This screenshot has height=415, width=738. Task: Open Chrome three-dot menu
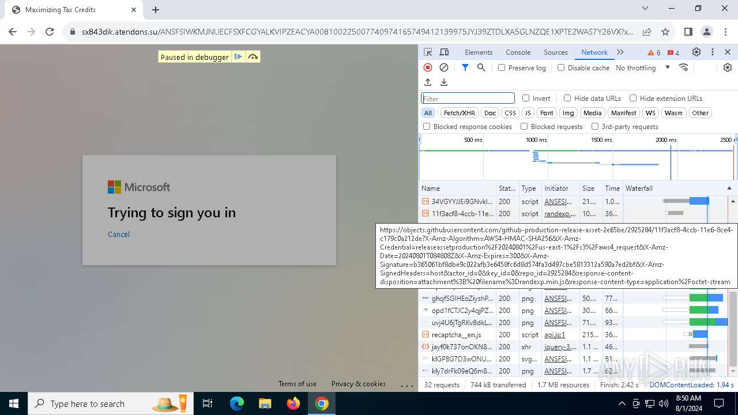click(x=725, y=32)
